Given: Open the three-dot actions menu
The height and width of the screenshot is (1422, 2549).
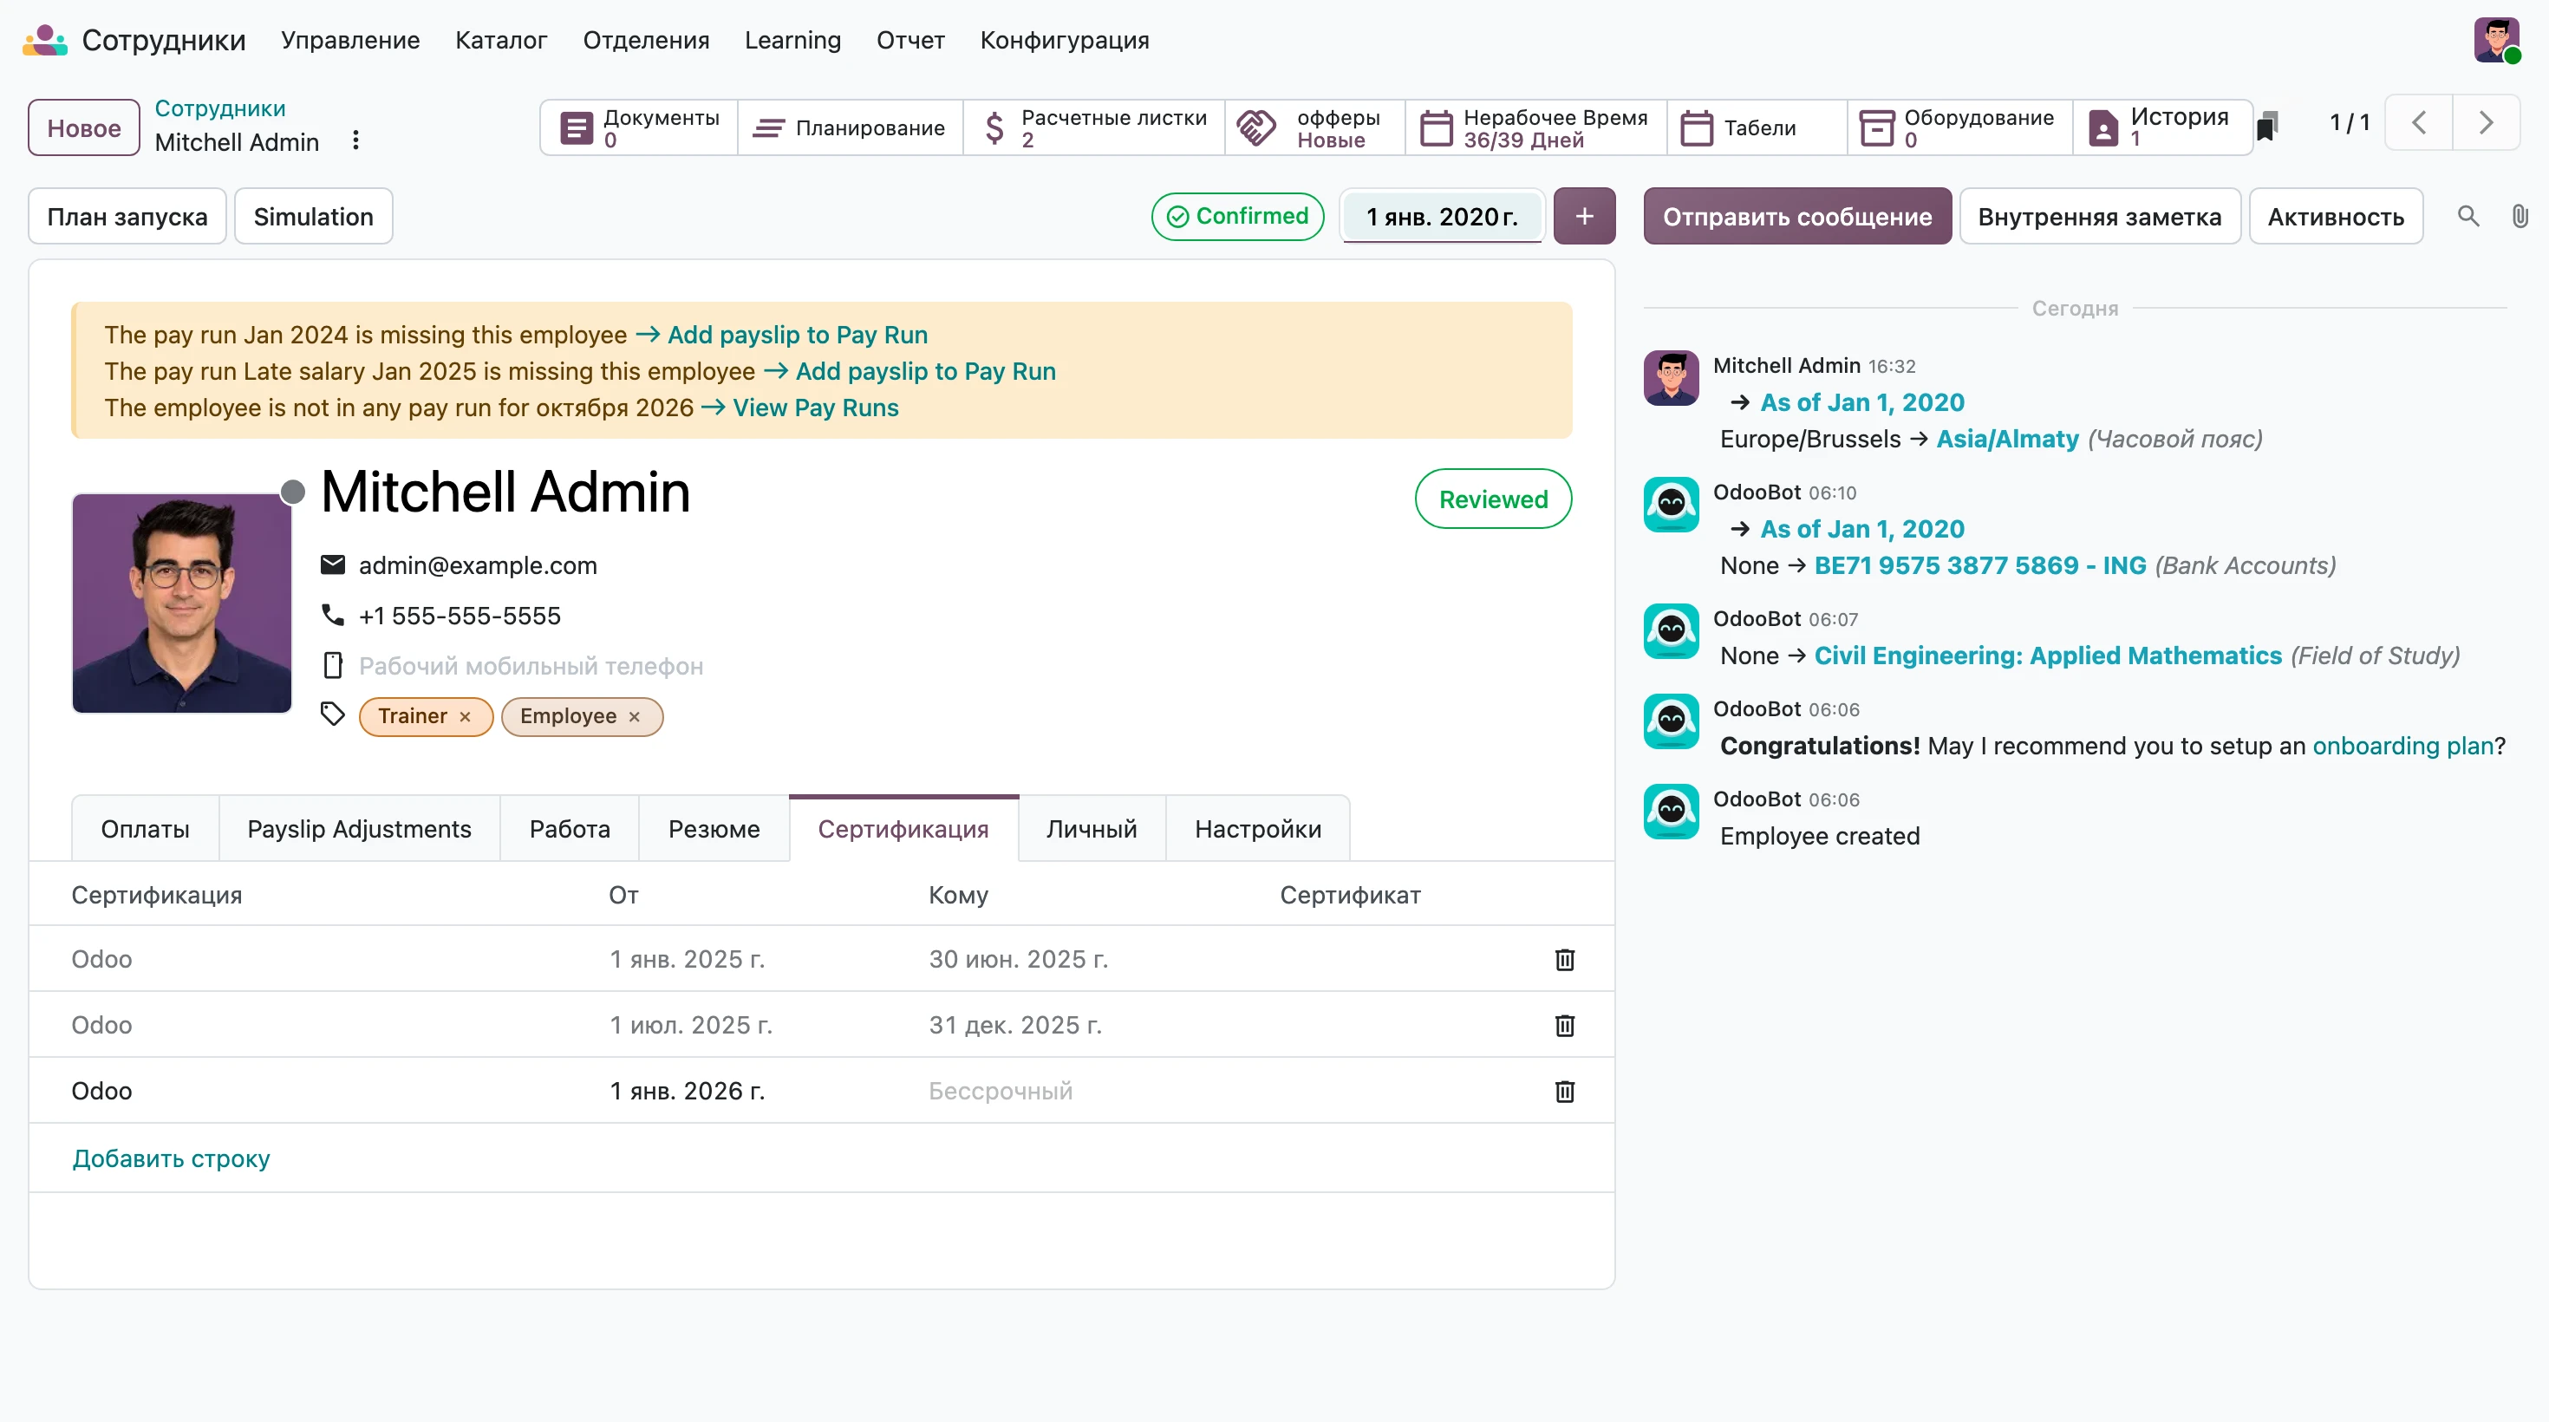Looking at the screenshot, I should click(355, 140).
